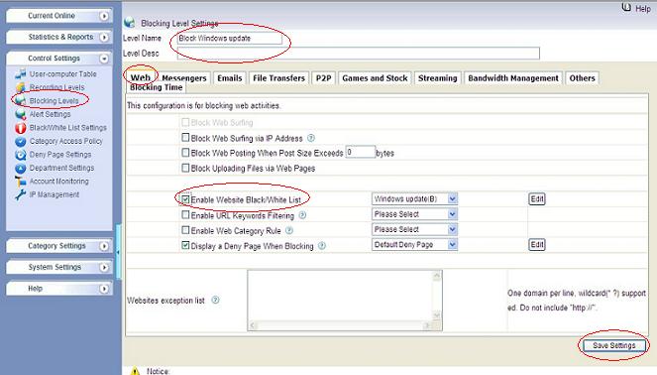
Task: Open the Black/White List Settings link
Action: coord(67,128)
